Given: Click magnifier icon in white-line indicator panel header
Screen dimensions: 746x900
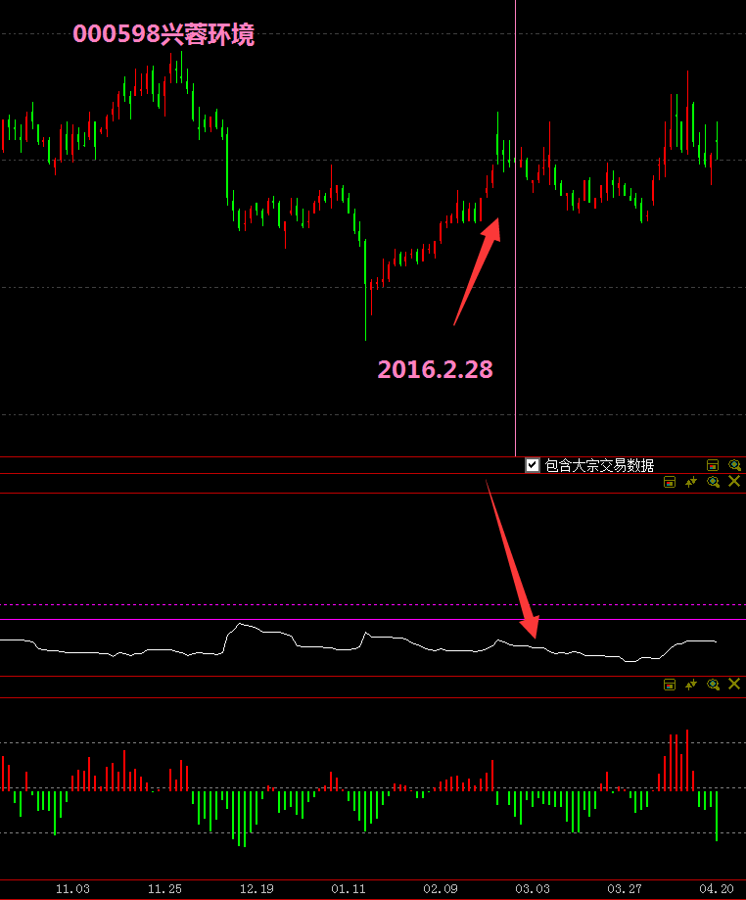Looking at the screenshot, I should pyautogui.click(x=714, y=482).
